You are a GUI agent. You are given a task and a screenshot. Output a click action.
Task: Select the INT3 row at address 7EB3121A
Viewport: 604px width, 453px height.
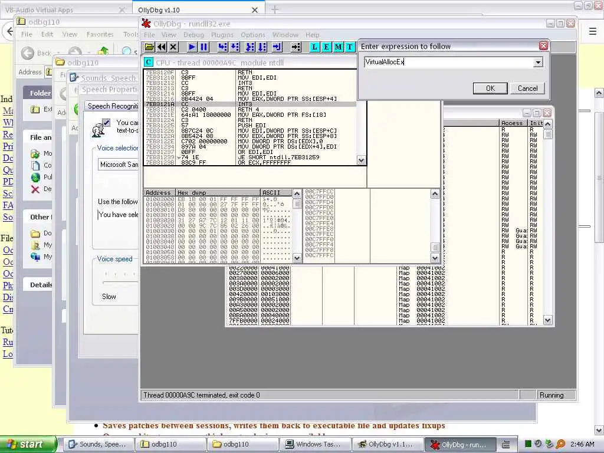(250, 104)
